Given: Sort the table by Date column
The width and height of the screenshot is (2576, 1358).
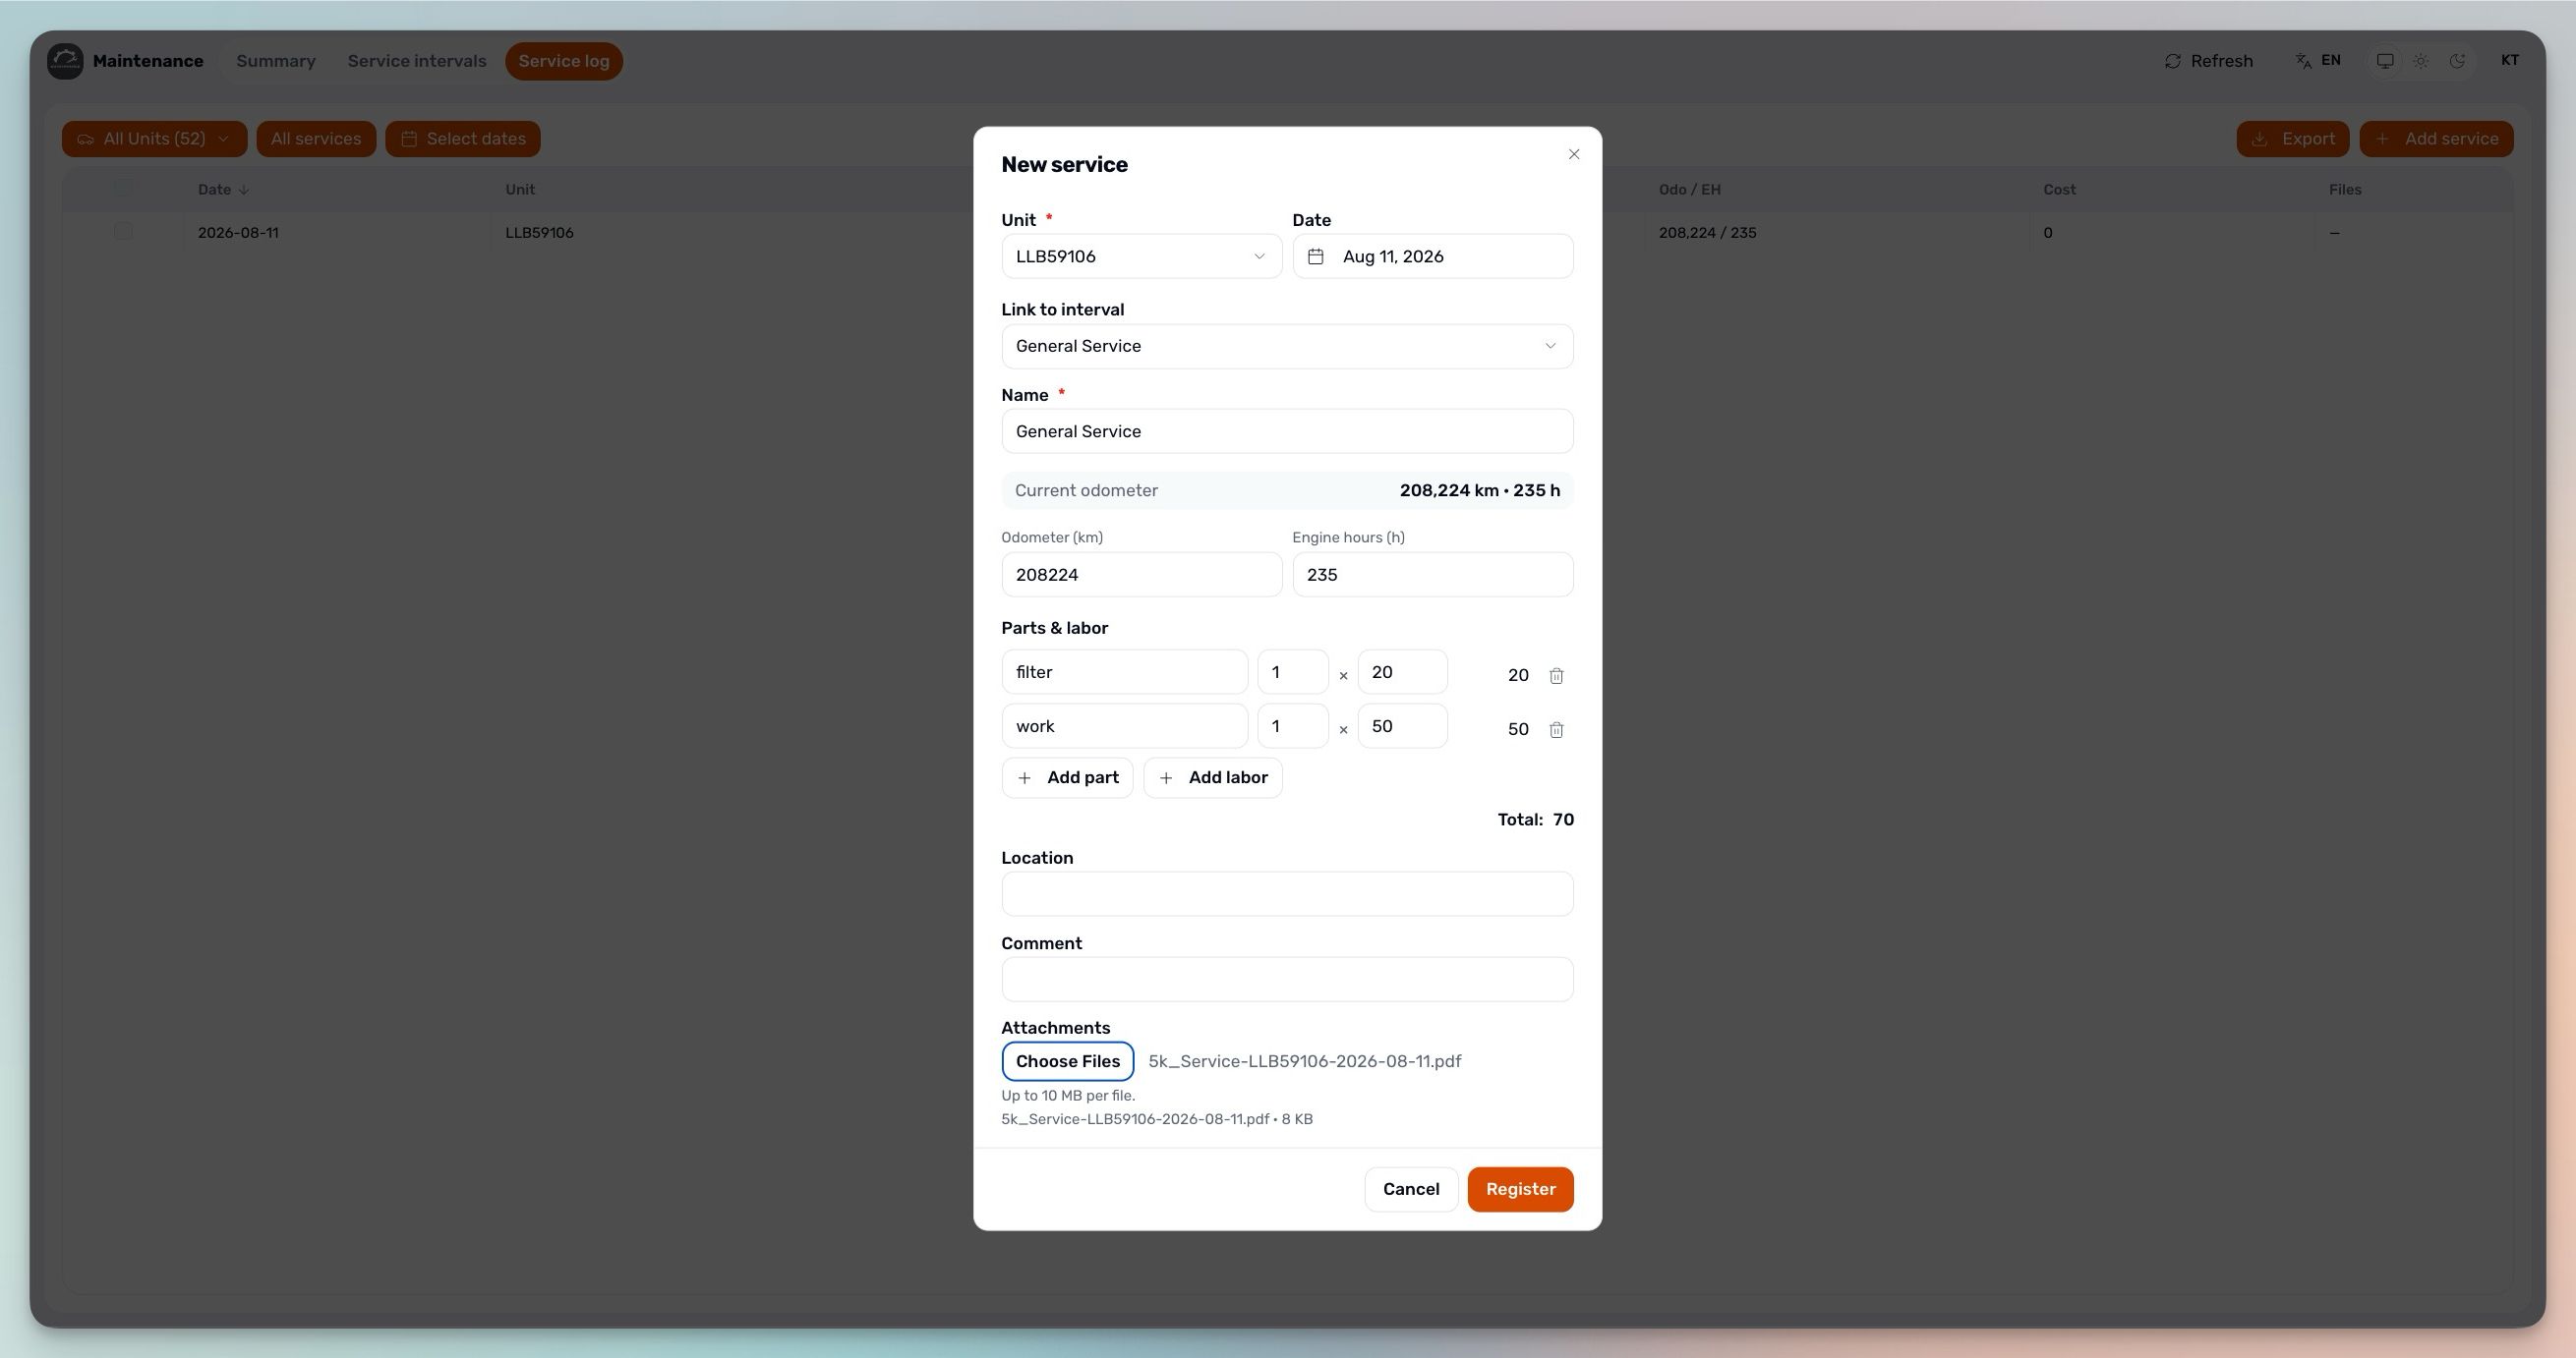Looking at the screenshot, I should tap(223, 190).
